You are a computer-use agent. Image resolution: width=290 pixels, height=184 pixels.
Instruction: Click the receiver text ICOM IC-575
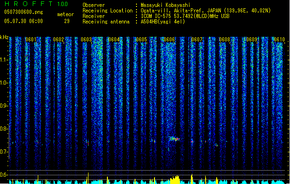pyautogui.click(x=156, y=16)
